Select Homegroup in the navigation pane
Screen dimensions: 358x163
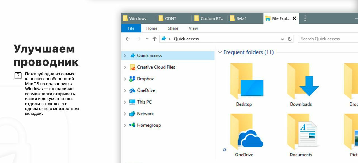point(149,125)
